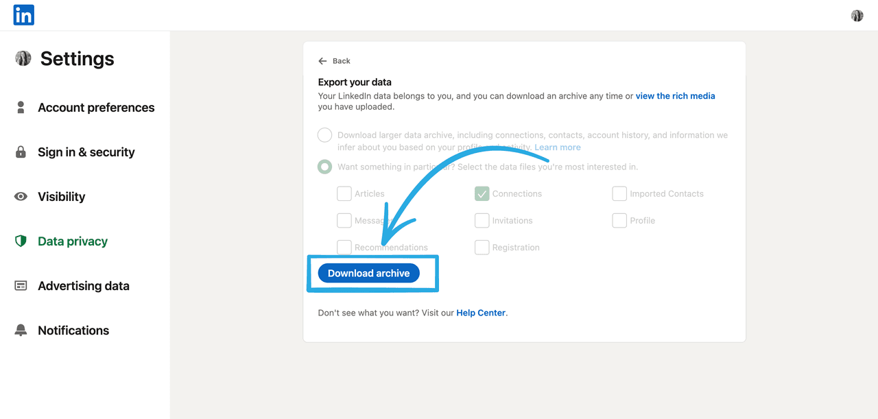Image resolution: width=878 pixels, height=419 pixels.
Task: Choose the "Want something in particular" radio button
Action: [324, 167]
